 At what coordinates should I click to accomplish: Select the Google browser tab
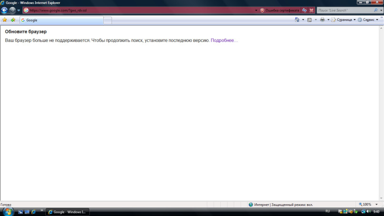(x=61, y=20)
